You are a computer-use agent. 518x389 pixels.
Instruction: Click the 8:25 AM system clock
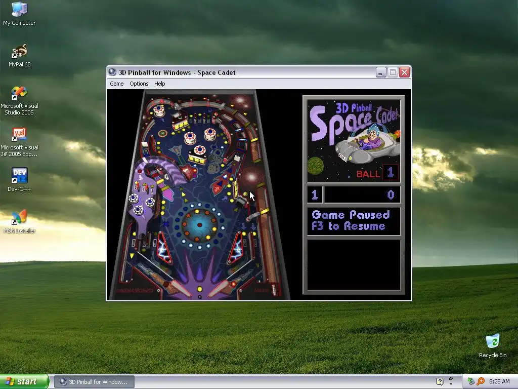coord(499,381)
